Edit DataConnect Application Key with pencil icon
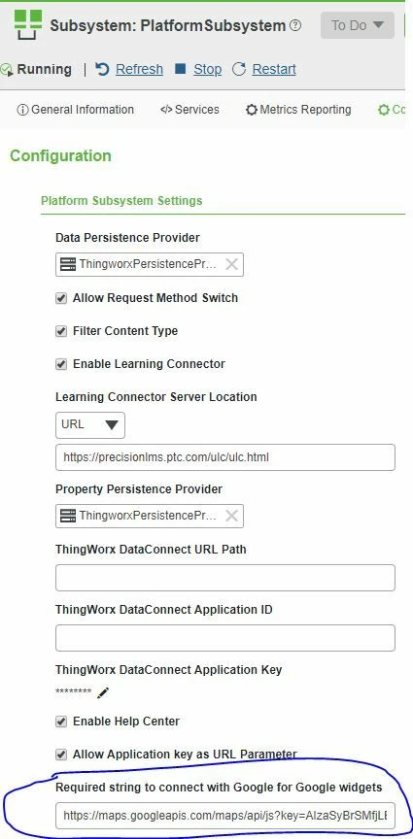Screen dimensions: 413x839 coord(103,693)
